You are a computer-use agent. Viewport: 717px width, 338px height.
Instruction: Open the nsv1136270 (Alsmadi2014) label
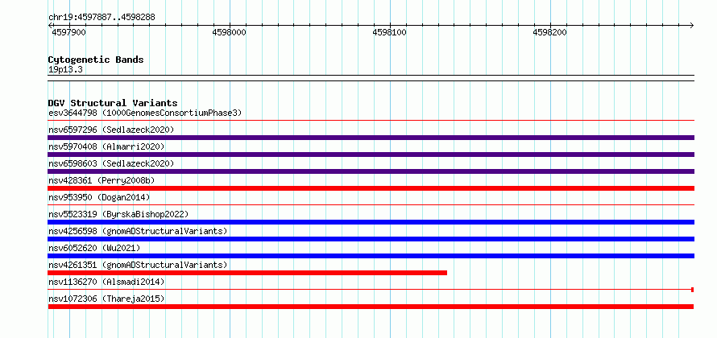(106, 282)
